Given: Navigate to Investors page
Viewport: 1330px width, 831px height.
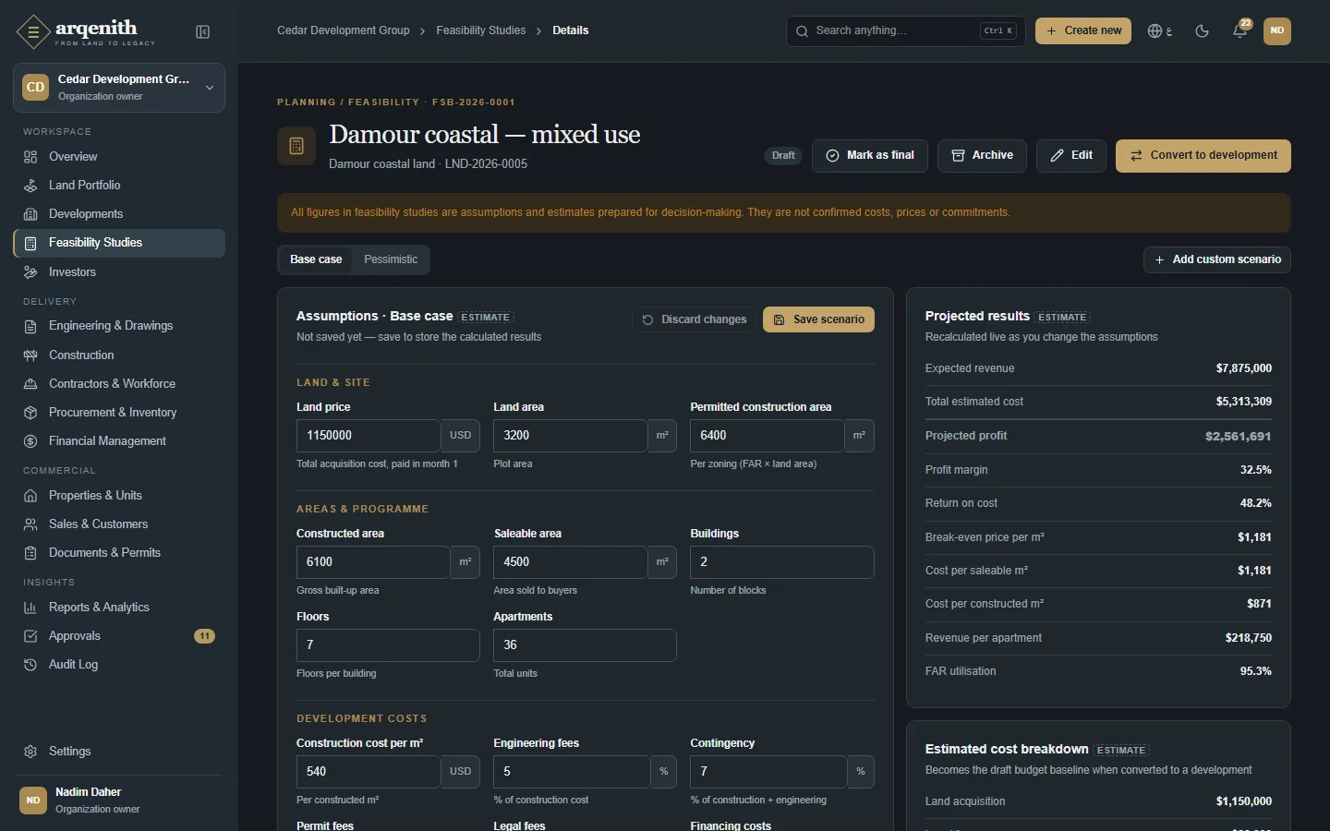Looking at the screenshot, I should [119, 272].
